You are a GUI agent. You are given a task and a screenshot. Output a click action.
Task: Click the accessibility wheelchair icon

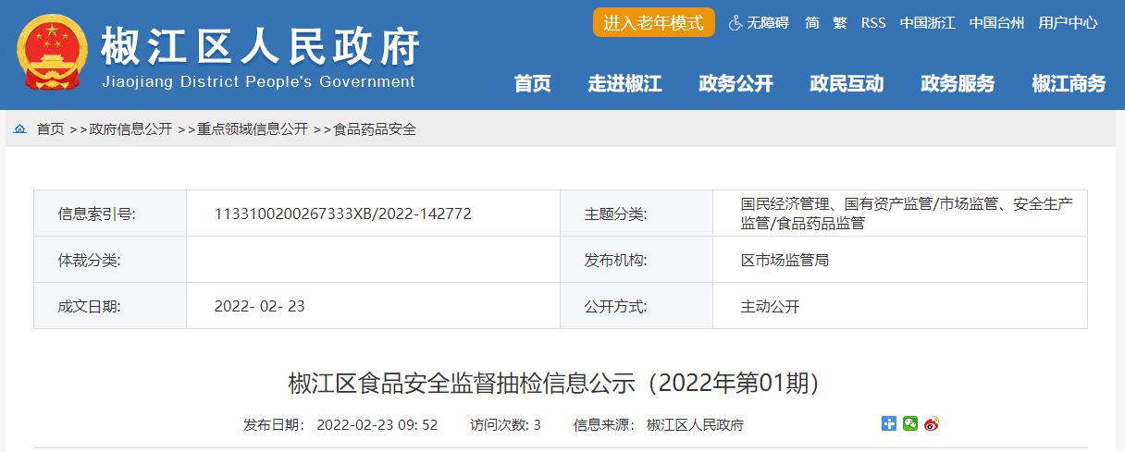(736, 23)
